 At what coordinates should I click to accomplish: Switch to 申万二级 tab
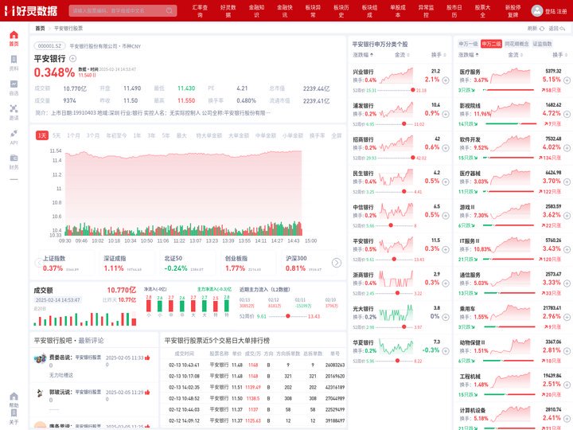click(x=491, y=44)
